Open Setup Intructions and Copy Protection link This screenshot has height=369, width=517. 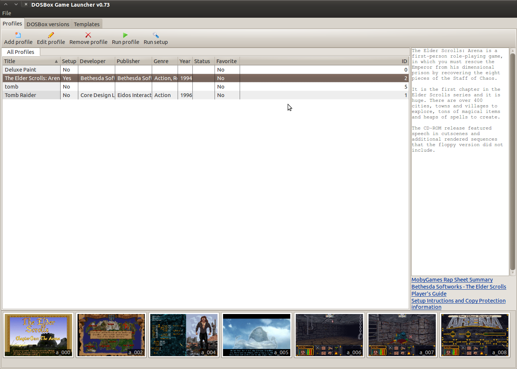[458, 304]
